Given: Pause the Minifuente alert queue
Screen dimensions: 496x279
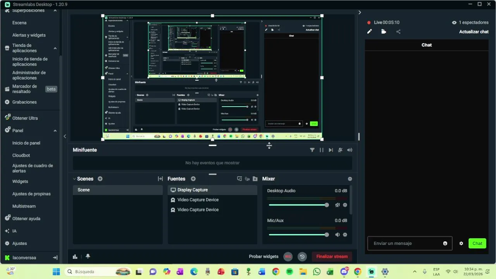Looking at the screenshot, I should (x=321, y=150).
